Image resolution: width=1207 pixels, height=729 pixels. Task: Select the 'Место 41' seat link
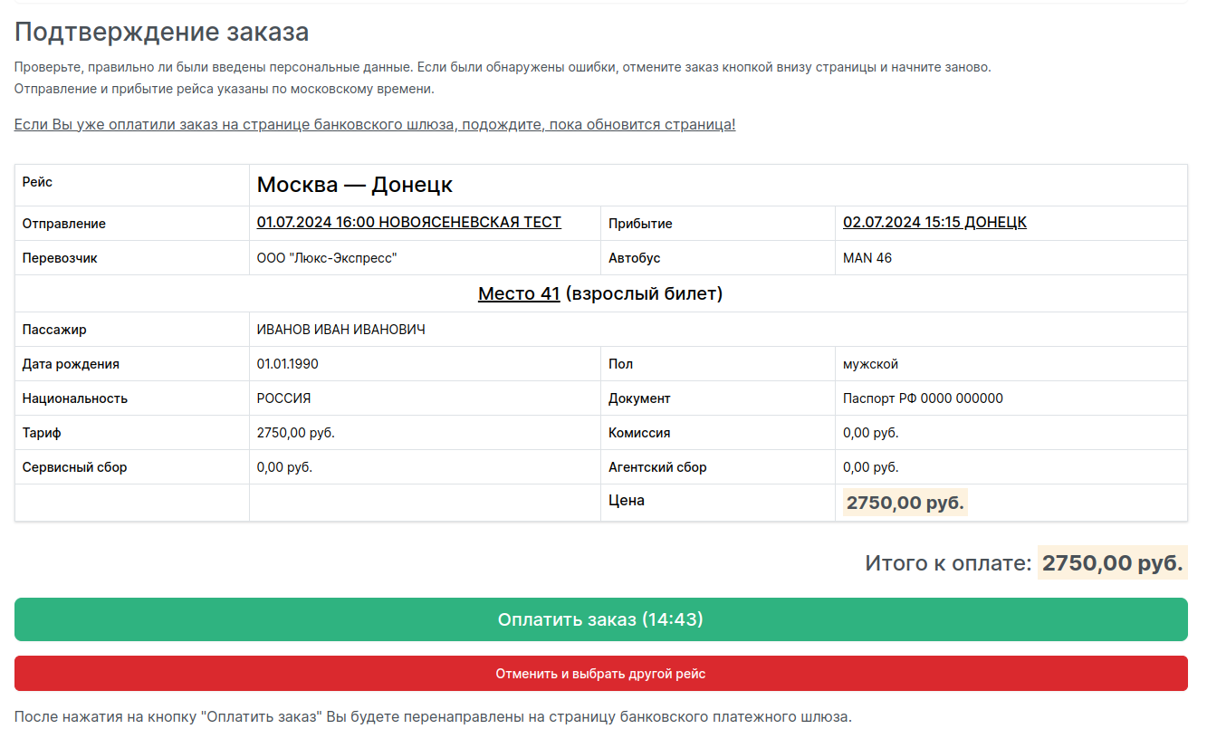point(518,293)
